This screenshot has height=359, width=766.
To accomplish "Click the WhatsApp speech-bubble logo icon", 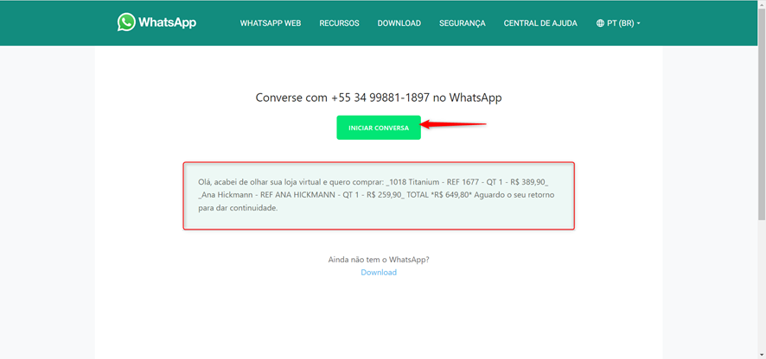I will pos(126,22).
